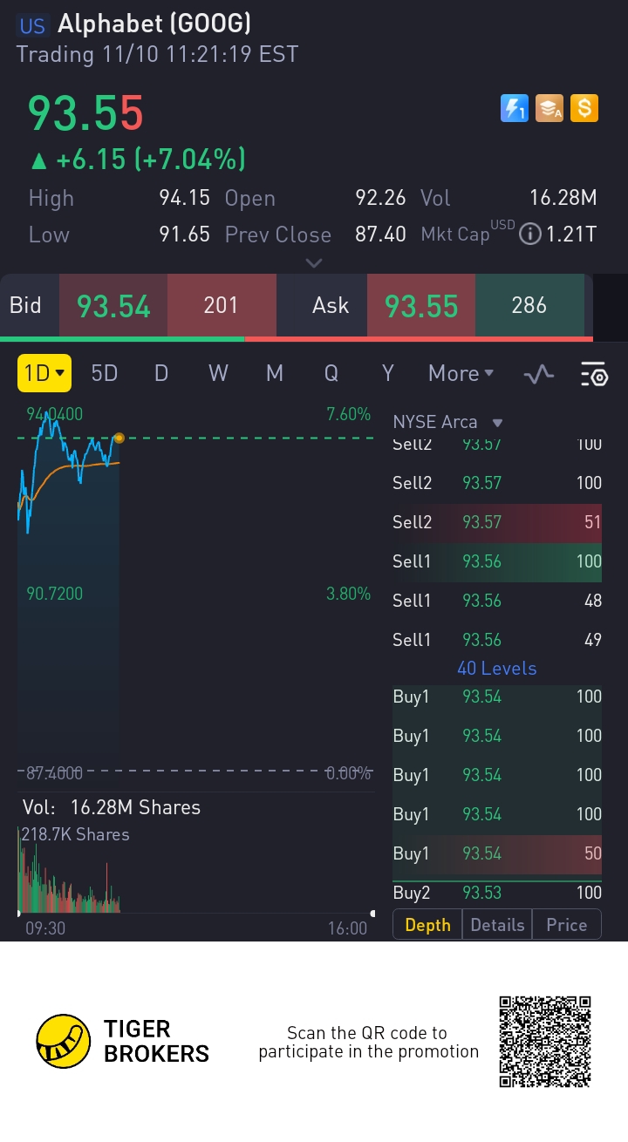Screen dimensions: 628x1142
Task: Switch chart to Y yearly timeframe
Action: coord(388,373)
